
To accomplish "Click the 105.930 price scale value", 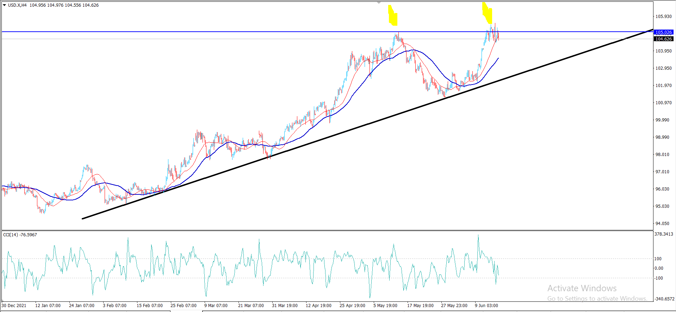I will pos(663,17).
